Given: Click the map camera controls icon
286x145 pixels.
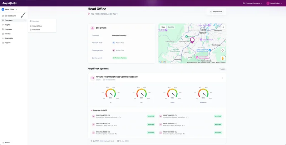Looking at the screenshot, I should pos(222,50).
